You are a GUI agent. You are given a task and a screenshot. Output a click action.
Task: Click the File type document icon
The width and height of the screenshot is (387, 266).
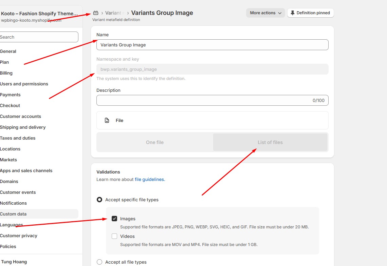(x=107, y=120)
